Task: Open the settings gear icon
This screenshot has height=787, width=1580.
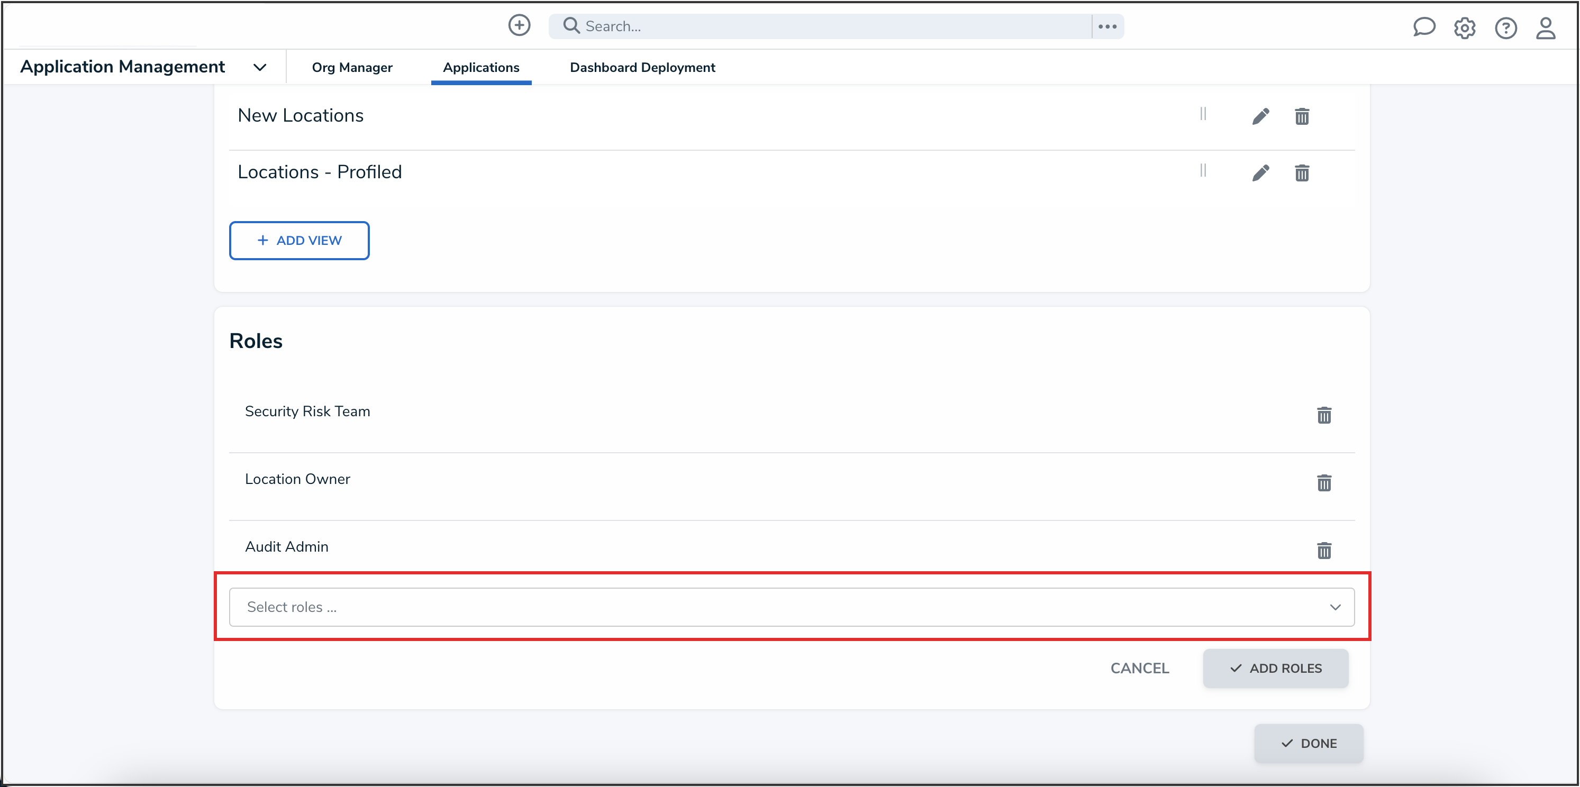Action: 1465,28
